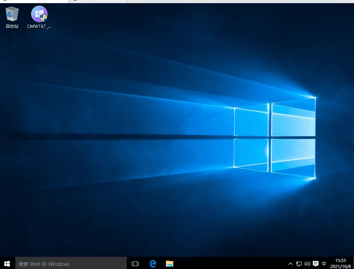Open File Explorer from the taskbar
The width and height of the screenshot is (354, 269).
point(170,263)
